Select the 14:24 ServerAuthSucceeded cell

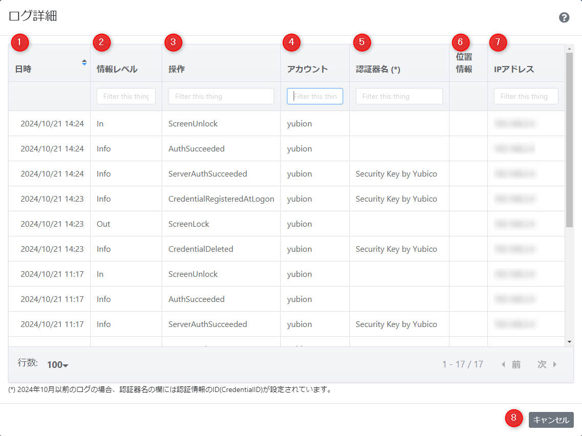click(221, 174)
